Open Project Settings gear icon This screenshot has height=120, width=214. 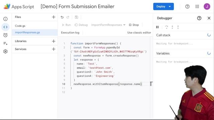coord(5,51)
